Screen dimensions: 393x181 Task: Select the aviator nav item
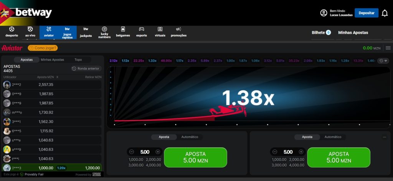pyautogui.click(x=49, y=32)
